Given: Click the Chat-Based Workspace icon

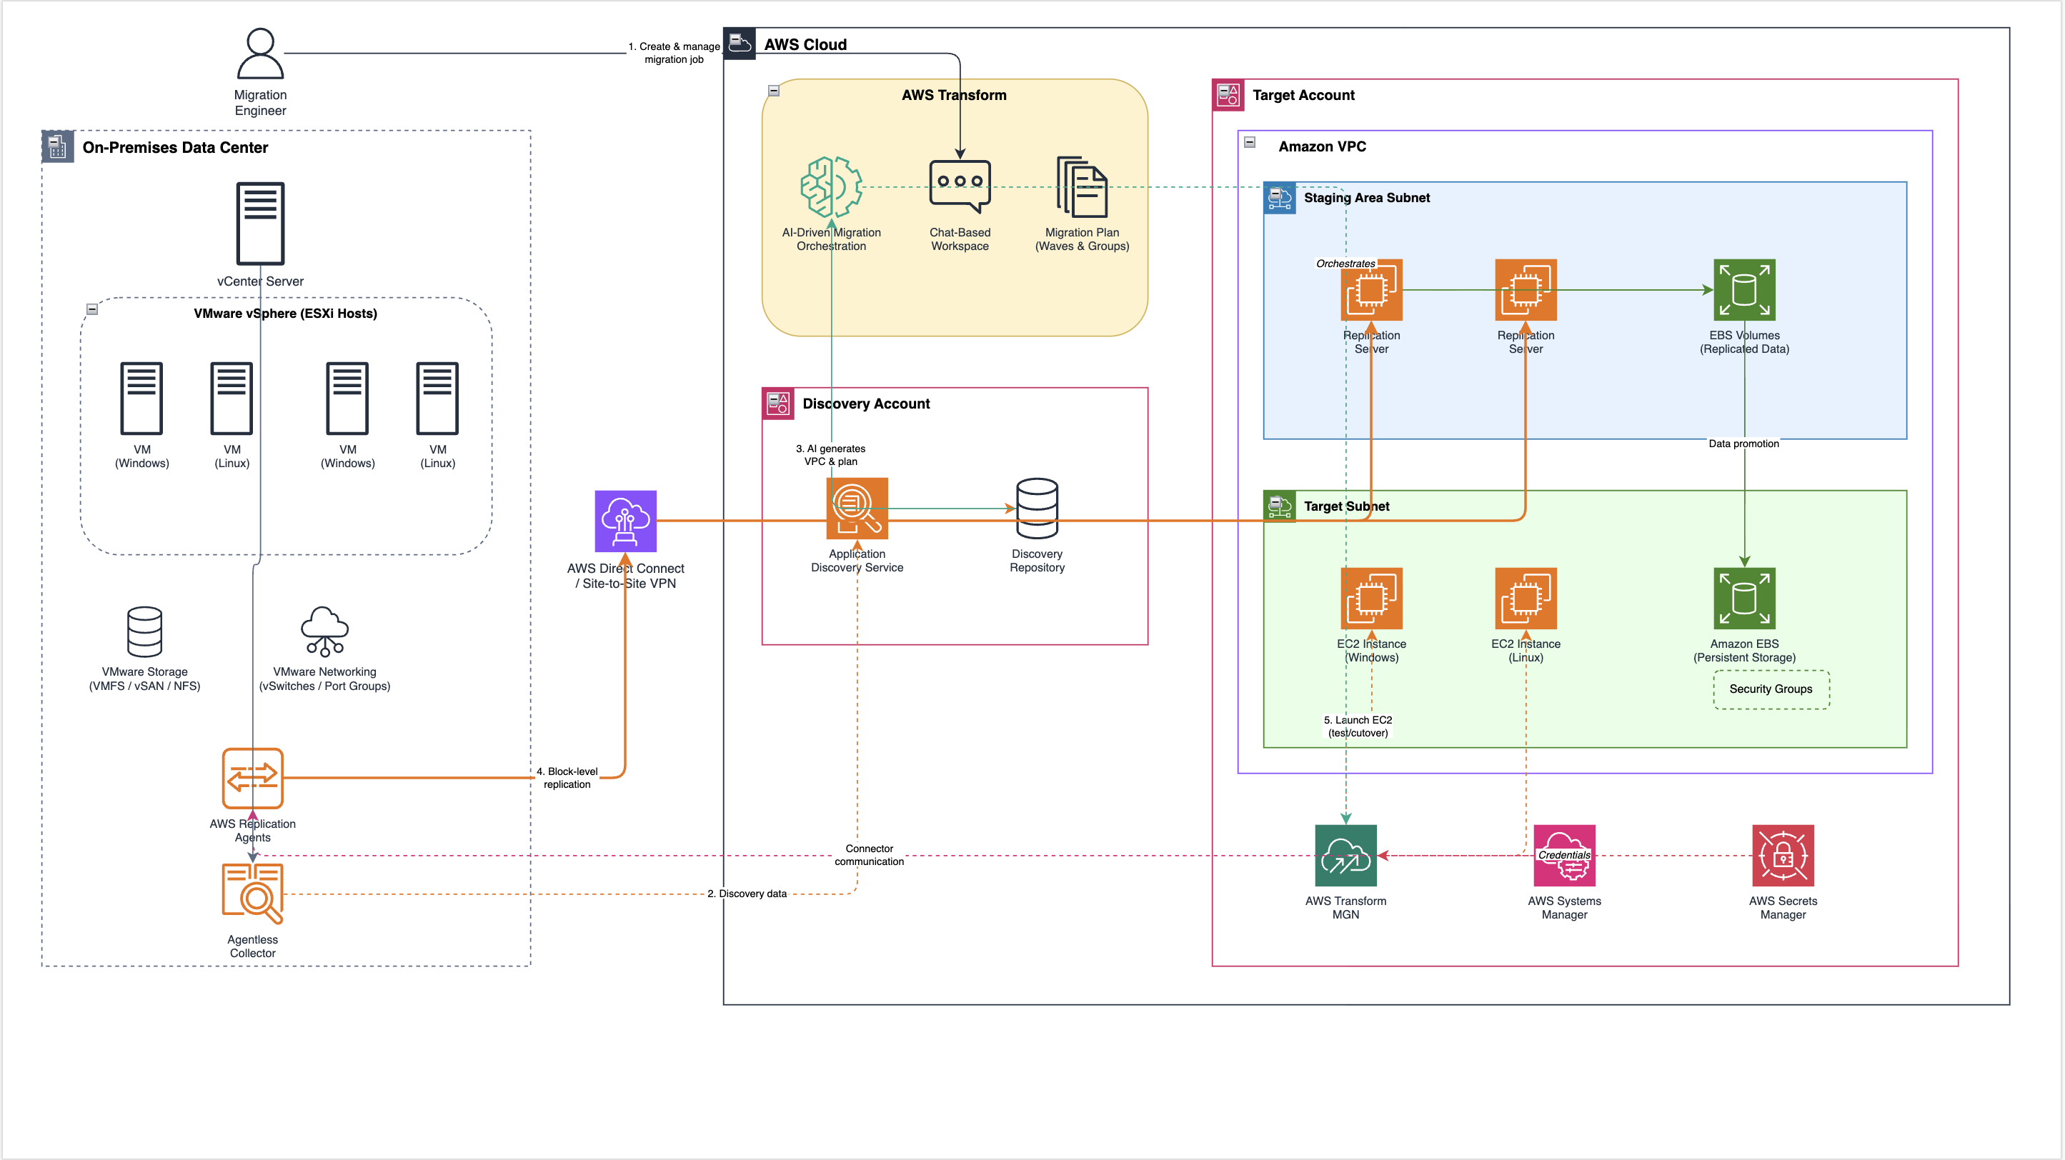Looking at the screenshot, I should point(960,186).
